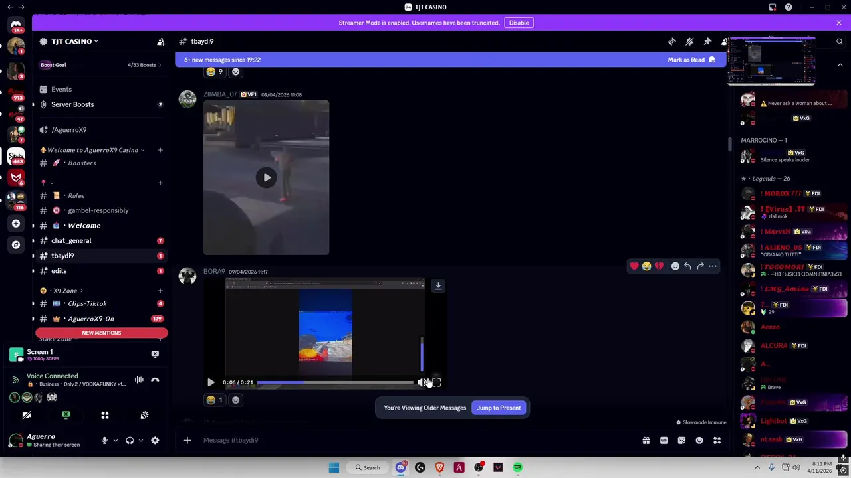Play BORA9's video using player controls
851x478 pixels.
211,382
